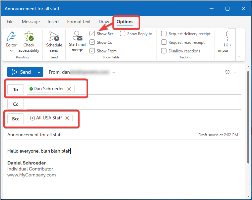Open the www.MyCompany.com link

pyautogui.click(x=31, y=175)
